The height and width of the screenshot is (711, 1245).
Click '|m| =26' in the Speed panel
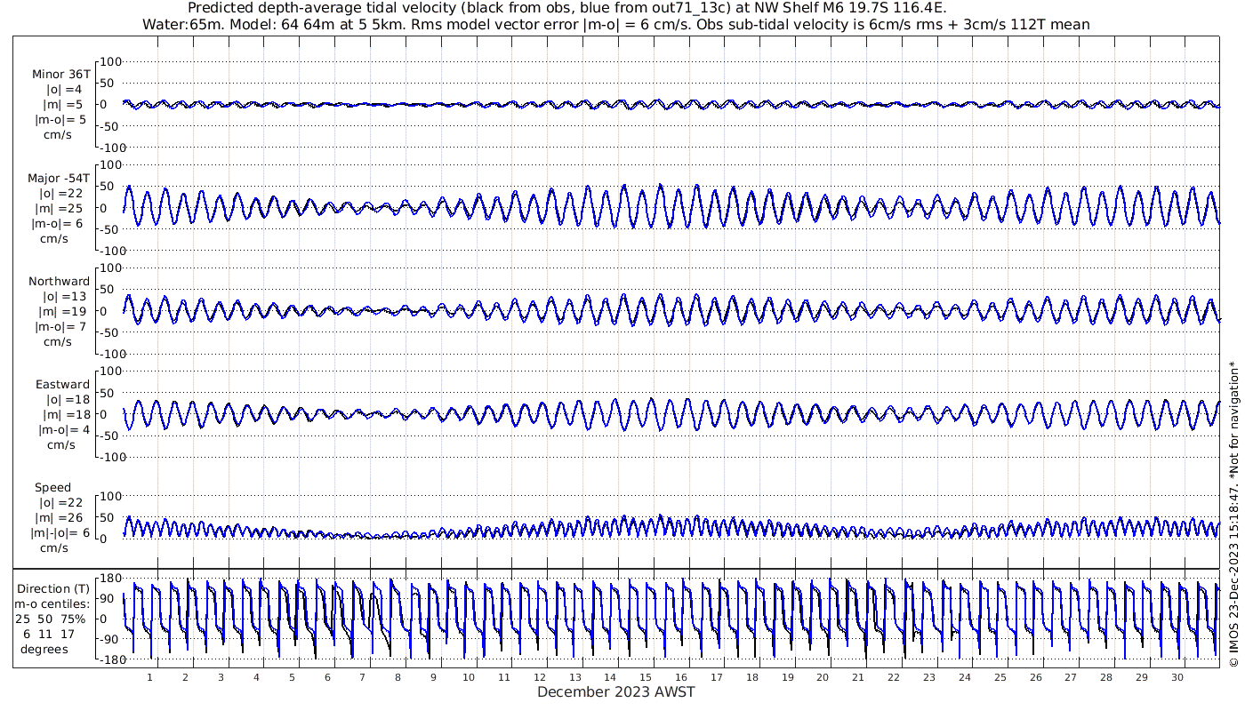click(x=61, y=517)
